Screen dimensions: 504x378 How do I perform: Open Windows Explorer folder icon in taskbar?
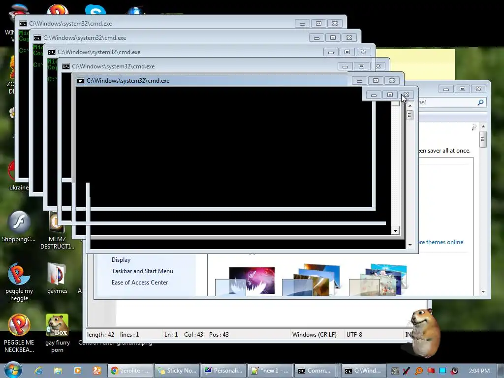pos(58,371)
